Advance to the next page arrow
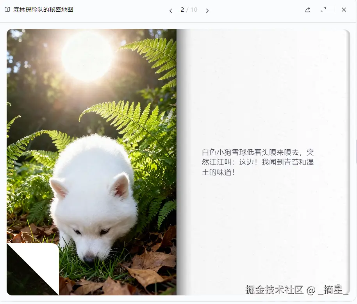 coord(207,11)
